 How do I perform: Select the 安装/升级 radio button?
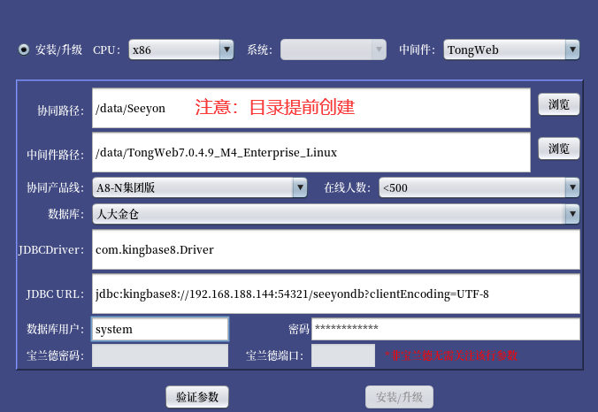pos(24,50)
